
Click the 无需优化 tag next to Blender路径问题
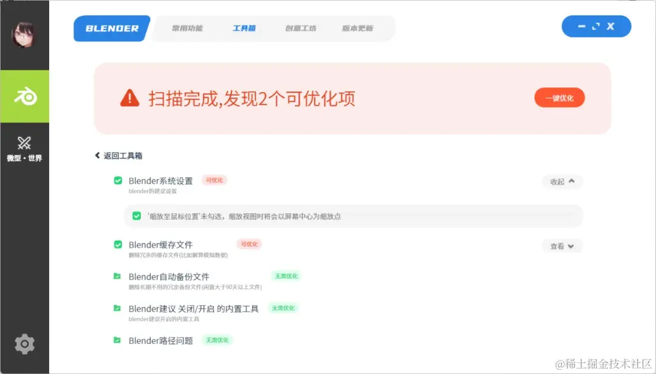(217, 340)
